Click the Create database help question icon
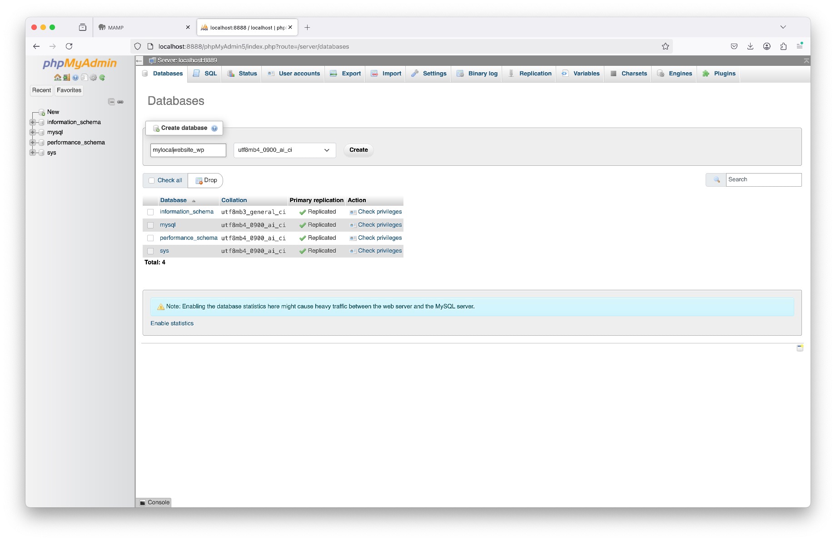The image size is (836, 541). pyautogui.click(x=214, y=128)
